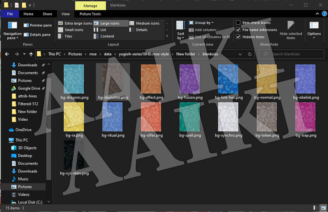Open the Help question mark icon
Screen dimensions: 328x212
pyautogui.click(x=324, y=14)
